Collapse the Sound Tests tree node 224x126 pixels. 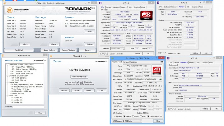point(7,96)
